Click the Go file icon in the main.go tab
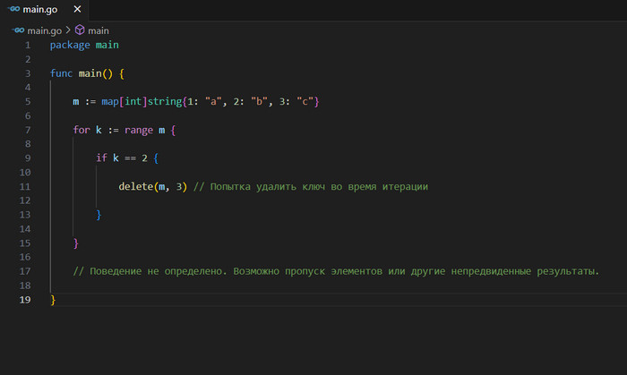This screenshot has width=627, height=375. point(13,11)
